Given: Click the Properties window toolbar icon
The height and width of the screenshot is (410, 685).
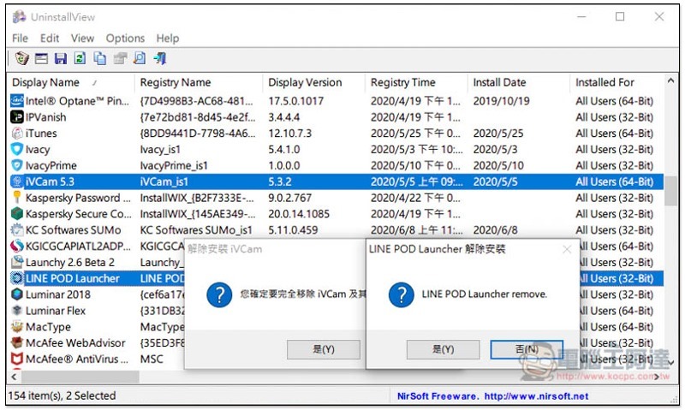Looking at the screenshot, I should [41, 59].
